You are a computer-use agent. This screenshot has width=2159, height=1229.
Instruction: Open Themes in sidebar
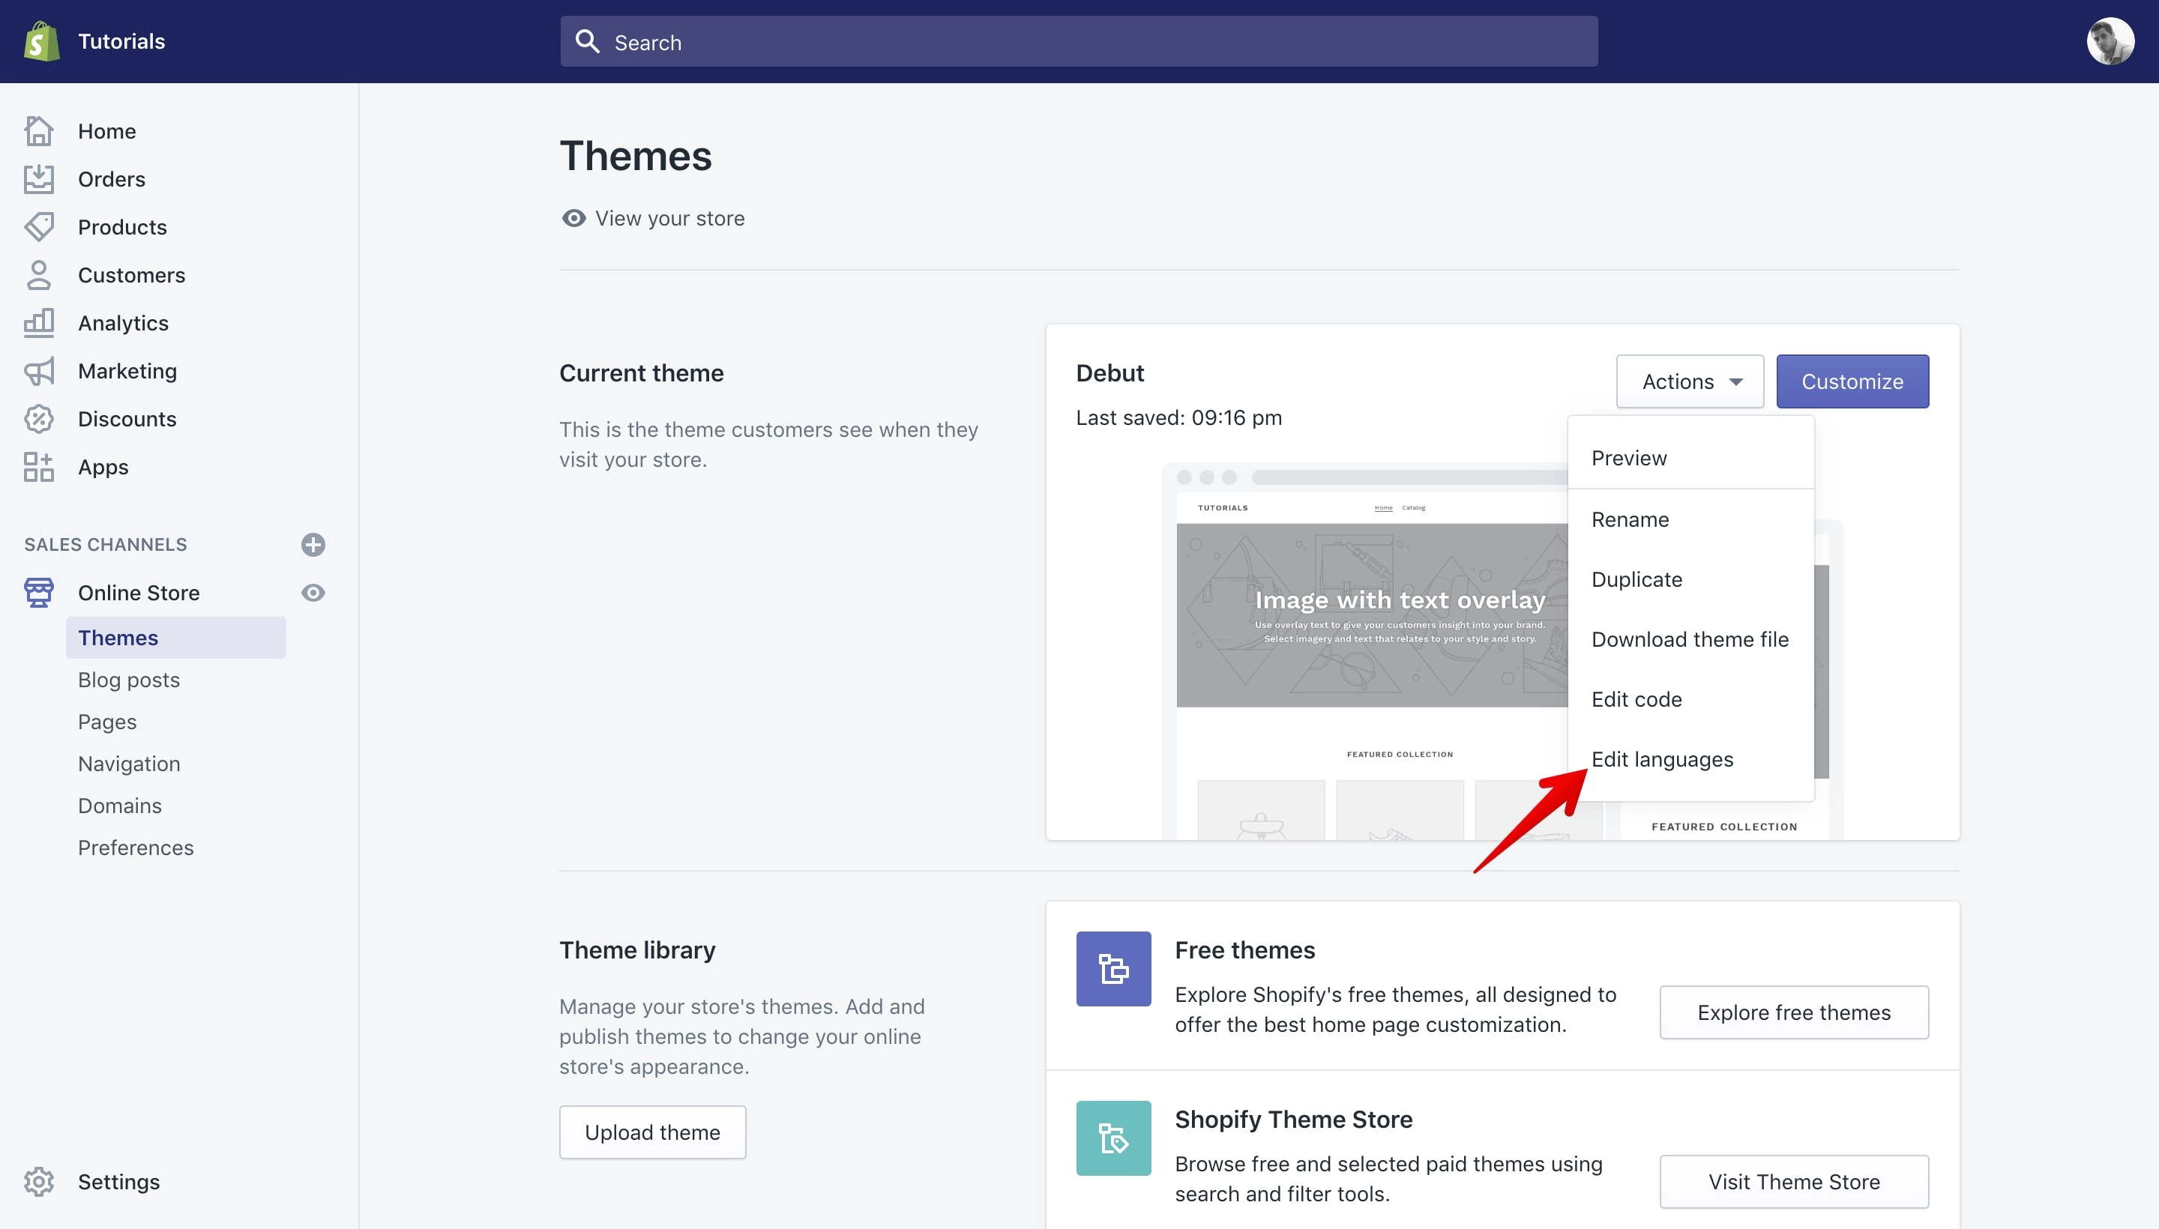tap(175, 638)
